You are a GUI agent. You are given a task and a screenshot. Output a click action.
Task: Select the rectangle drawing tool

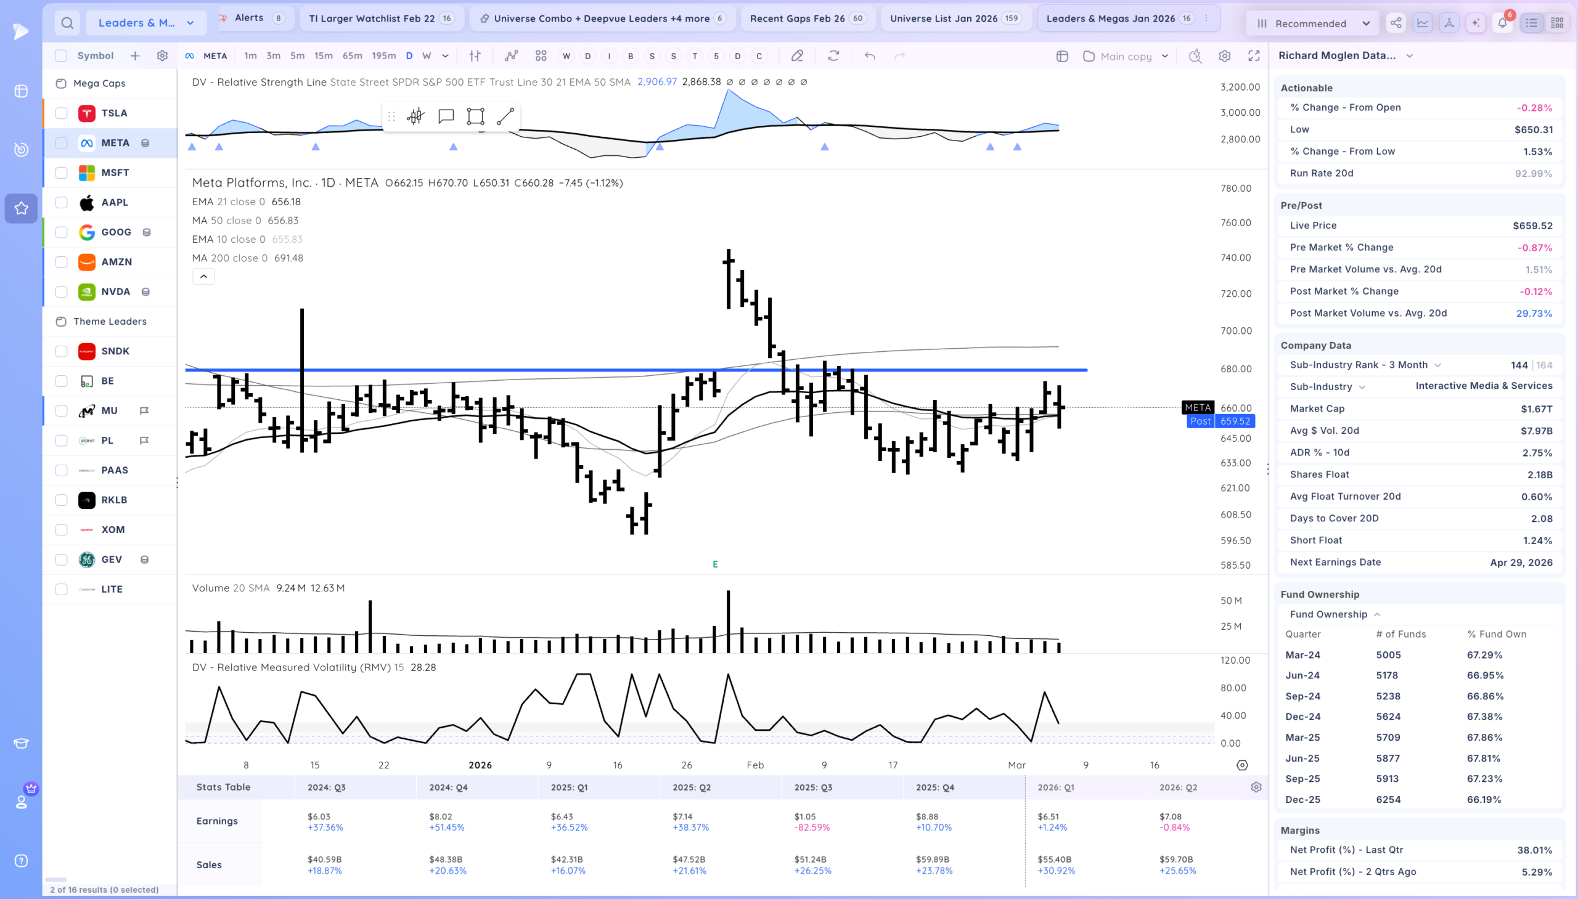tap(476, 116)
